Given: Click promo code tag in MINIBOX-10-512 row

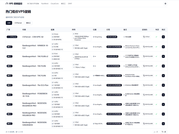Looking at the screenshot, I should pos(148,47).
